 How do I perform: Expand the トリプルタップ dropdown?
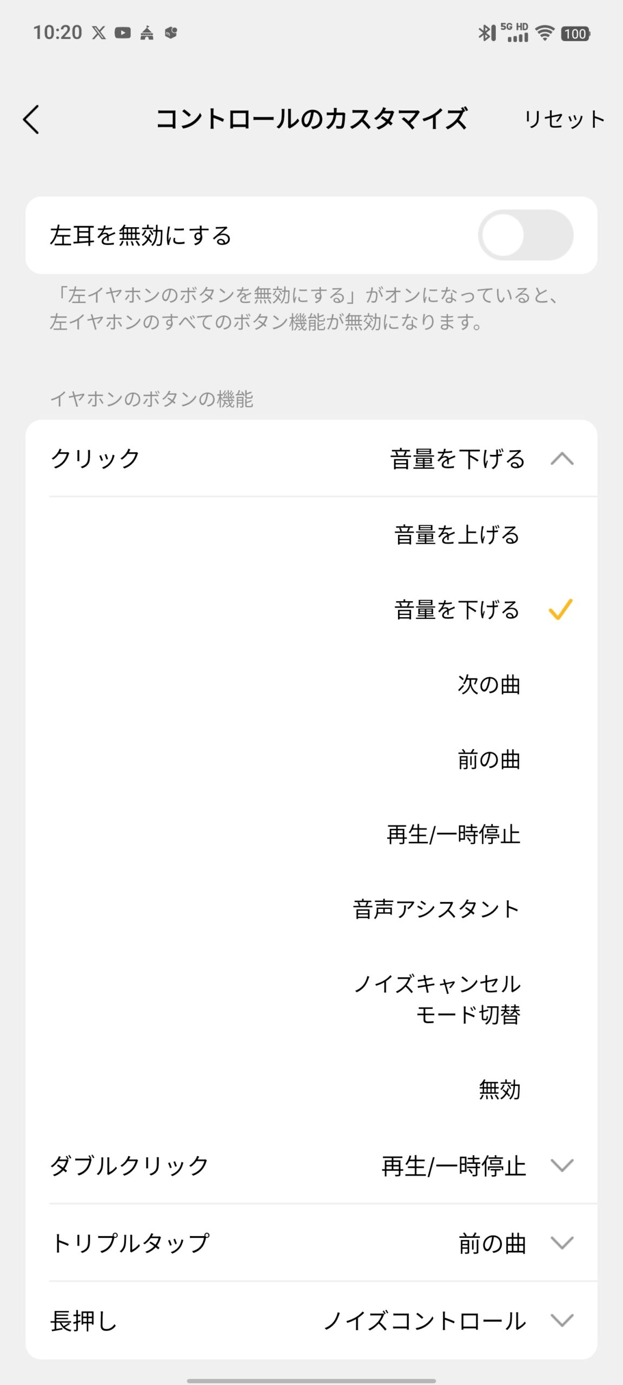(x=562, y=1243)
